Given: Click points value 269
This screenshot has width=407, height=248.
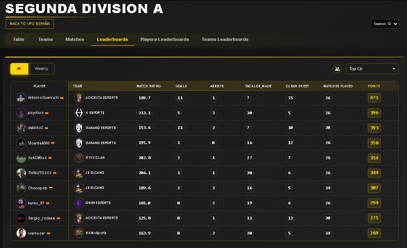Looking at the screenshot, I should (374, 233).
